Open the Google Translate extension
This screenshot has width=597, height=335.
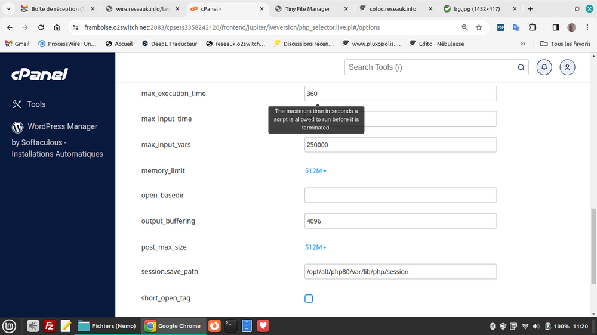[x=516, y=27]
